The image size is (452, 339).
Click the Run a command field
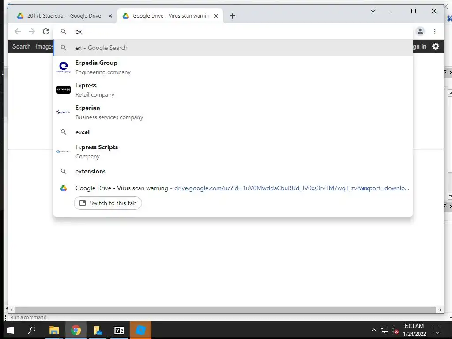click(x=225, y=317)
